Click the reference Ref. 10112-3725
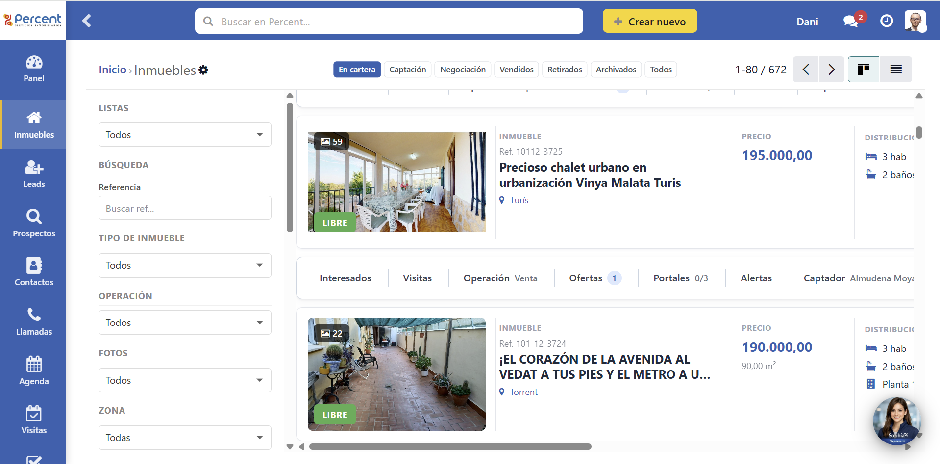This screenshot has height=464, width=940. (531, 152)
